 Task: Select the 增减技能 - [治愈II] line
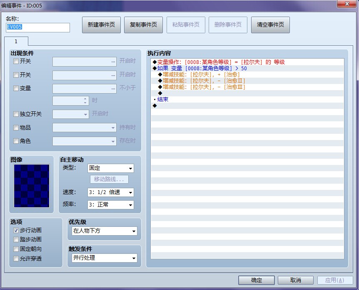tap(247, 81)
